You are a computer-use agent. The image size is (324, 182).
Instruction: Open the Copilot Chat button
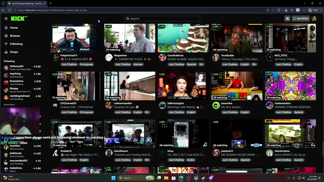pyautogui.click(x=313, y=10)
